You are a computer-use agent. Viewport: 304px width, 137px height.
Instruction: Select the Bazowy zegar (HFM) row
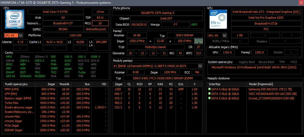56,98
